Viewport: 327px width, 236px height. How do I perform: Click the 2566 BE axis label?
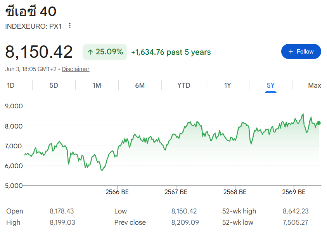[x=117, y=192]
